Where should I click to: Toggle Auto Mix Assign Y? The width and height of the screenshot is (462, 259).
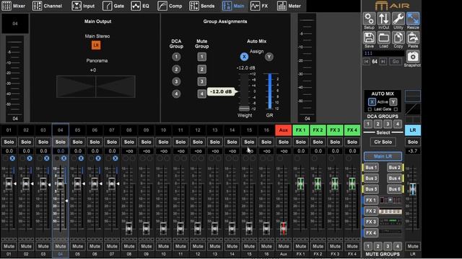pyautogui.click(x=269, y=57)
